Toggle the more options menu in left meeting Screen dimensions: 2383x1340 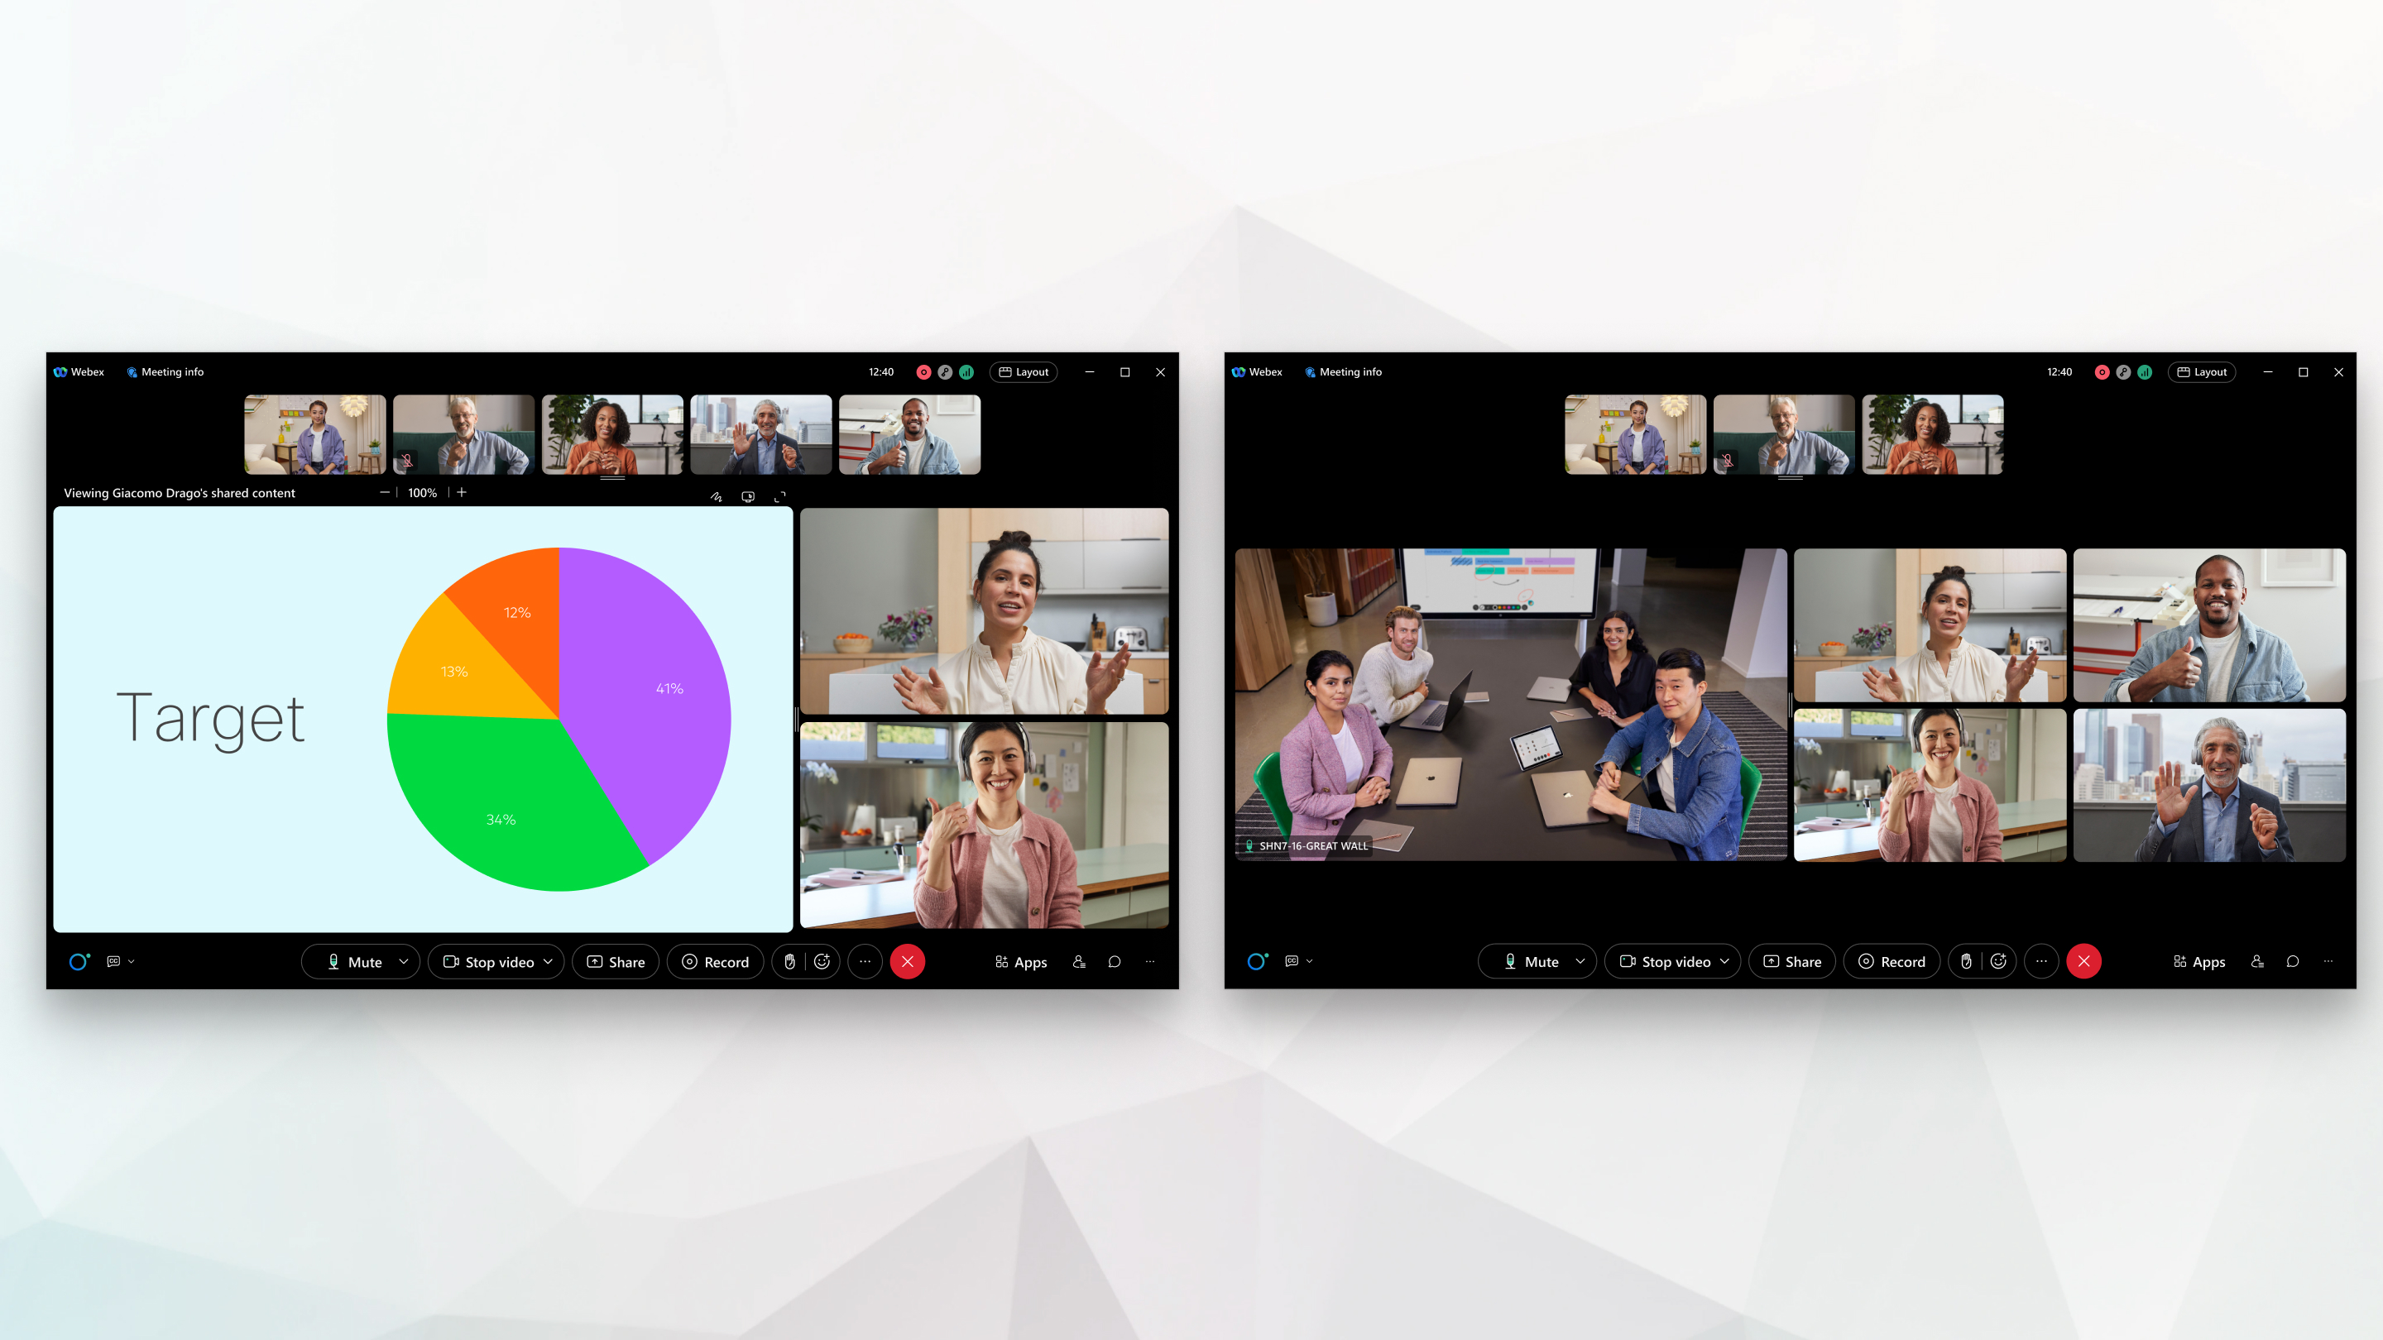pos(864,960)
